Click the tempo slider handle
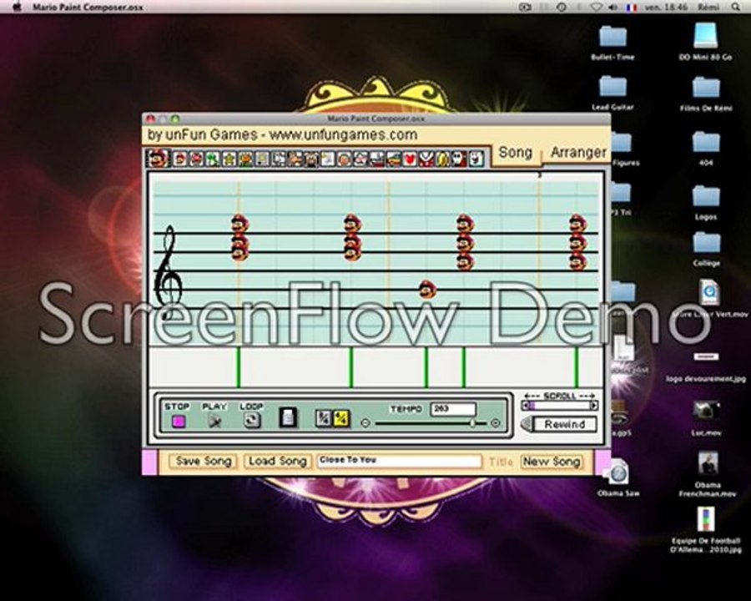This screenshot has height=601, width=751. click(473, 423)
